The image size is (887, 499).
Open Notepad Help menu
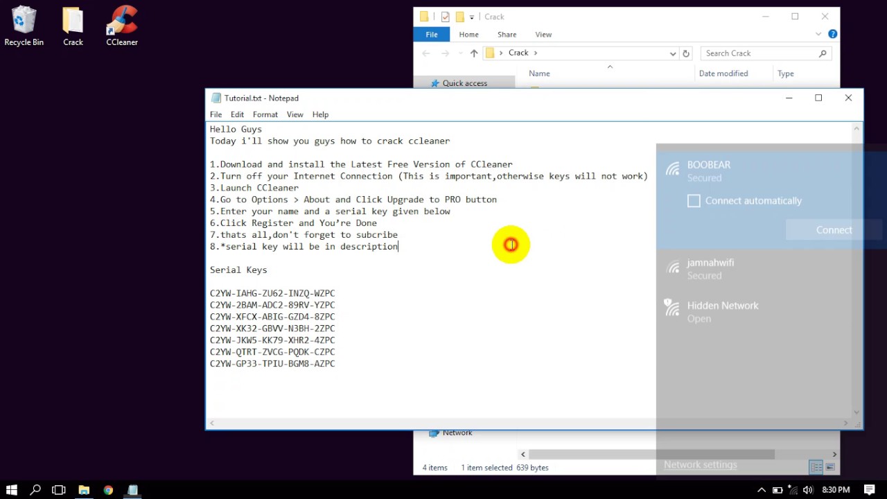(320, 114)
